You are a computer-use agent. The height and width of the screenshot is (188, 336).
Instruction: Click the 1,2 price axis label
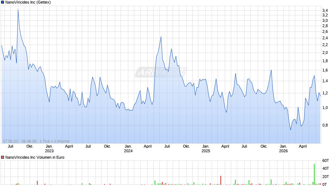click(325, 93)
